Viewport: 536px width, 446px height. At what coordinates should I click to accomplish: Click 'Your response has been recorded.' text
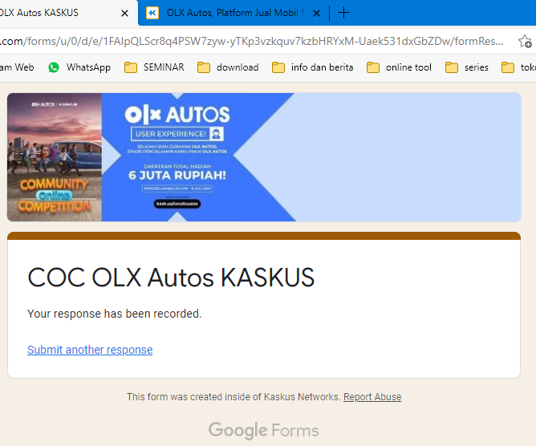pyautogui.click(x=115, y=314)
